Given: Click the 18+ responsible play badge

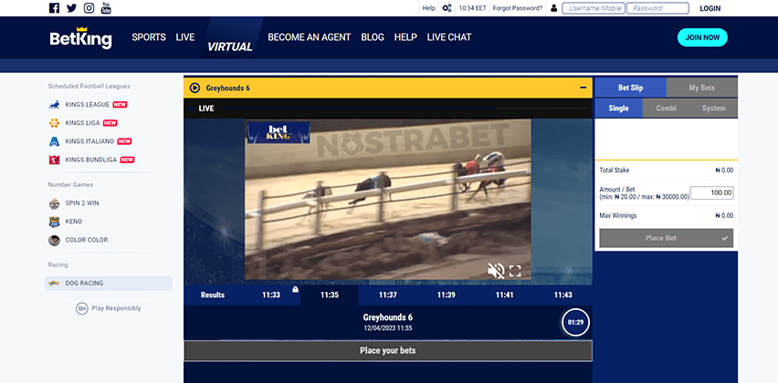Looking at the screenshot, I should (x=82, y=308).
